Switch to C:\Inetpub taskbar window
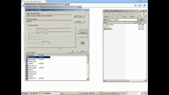This screenshot has height=95, width=169. 49,93
